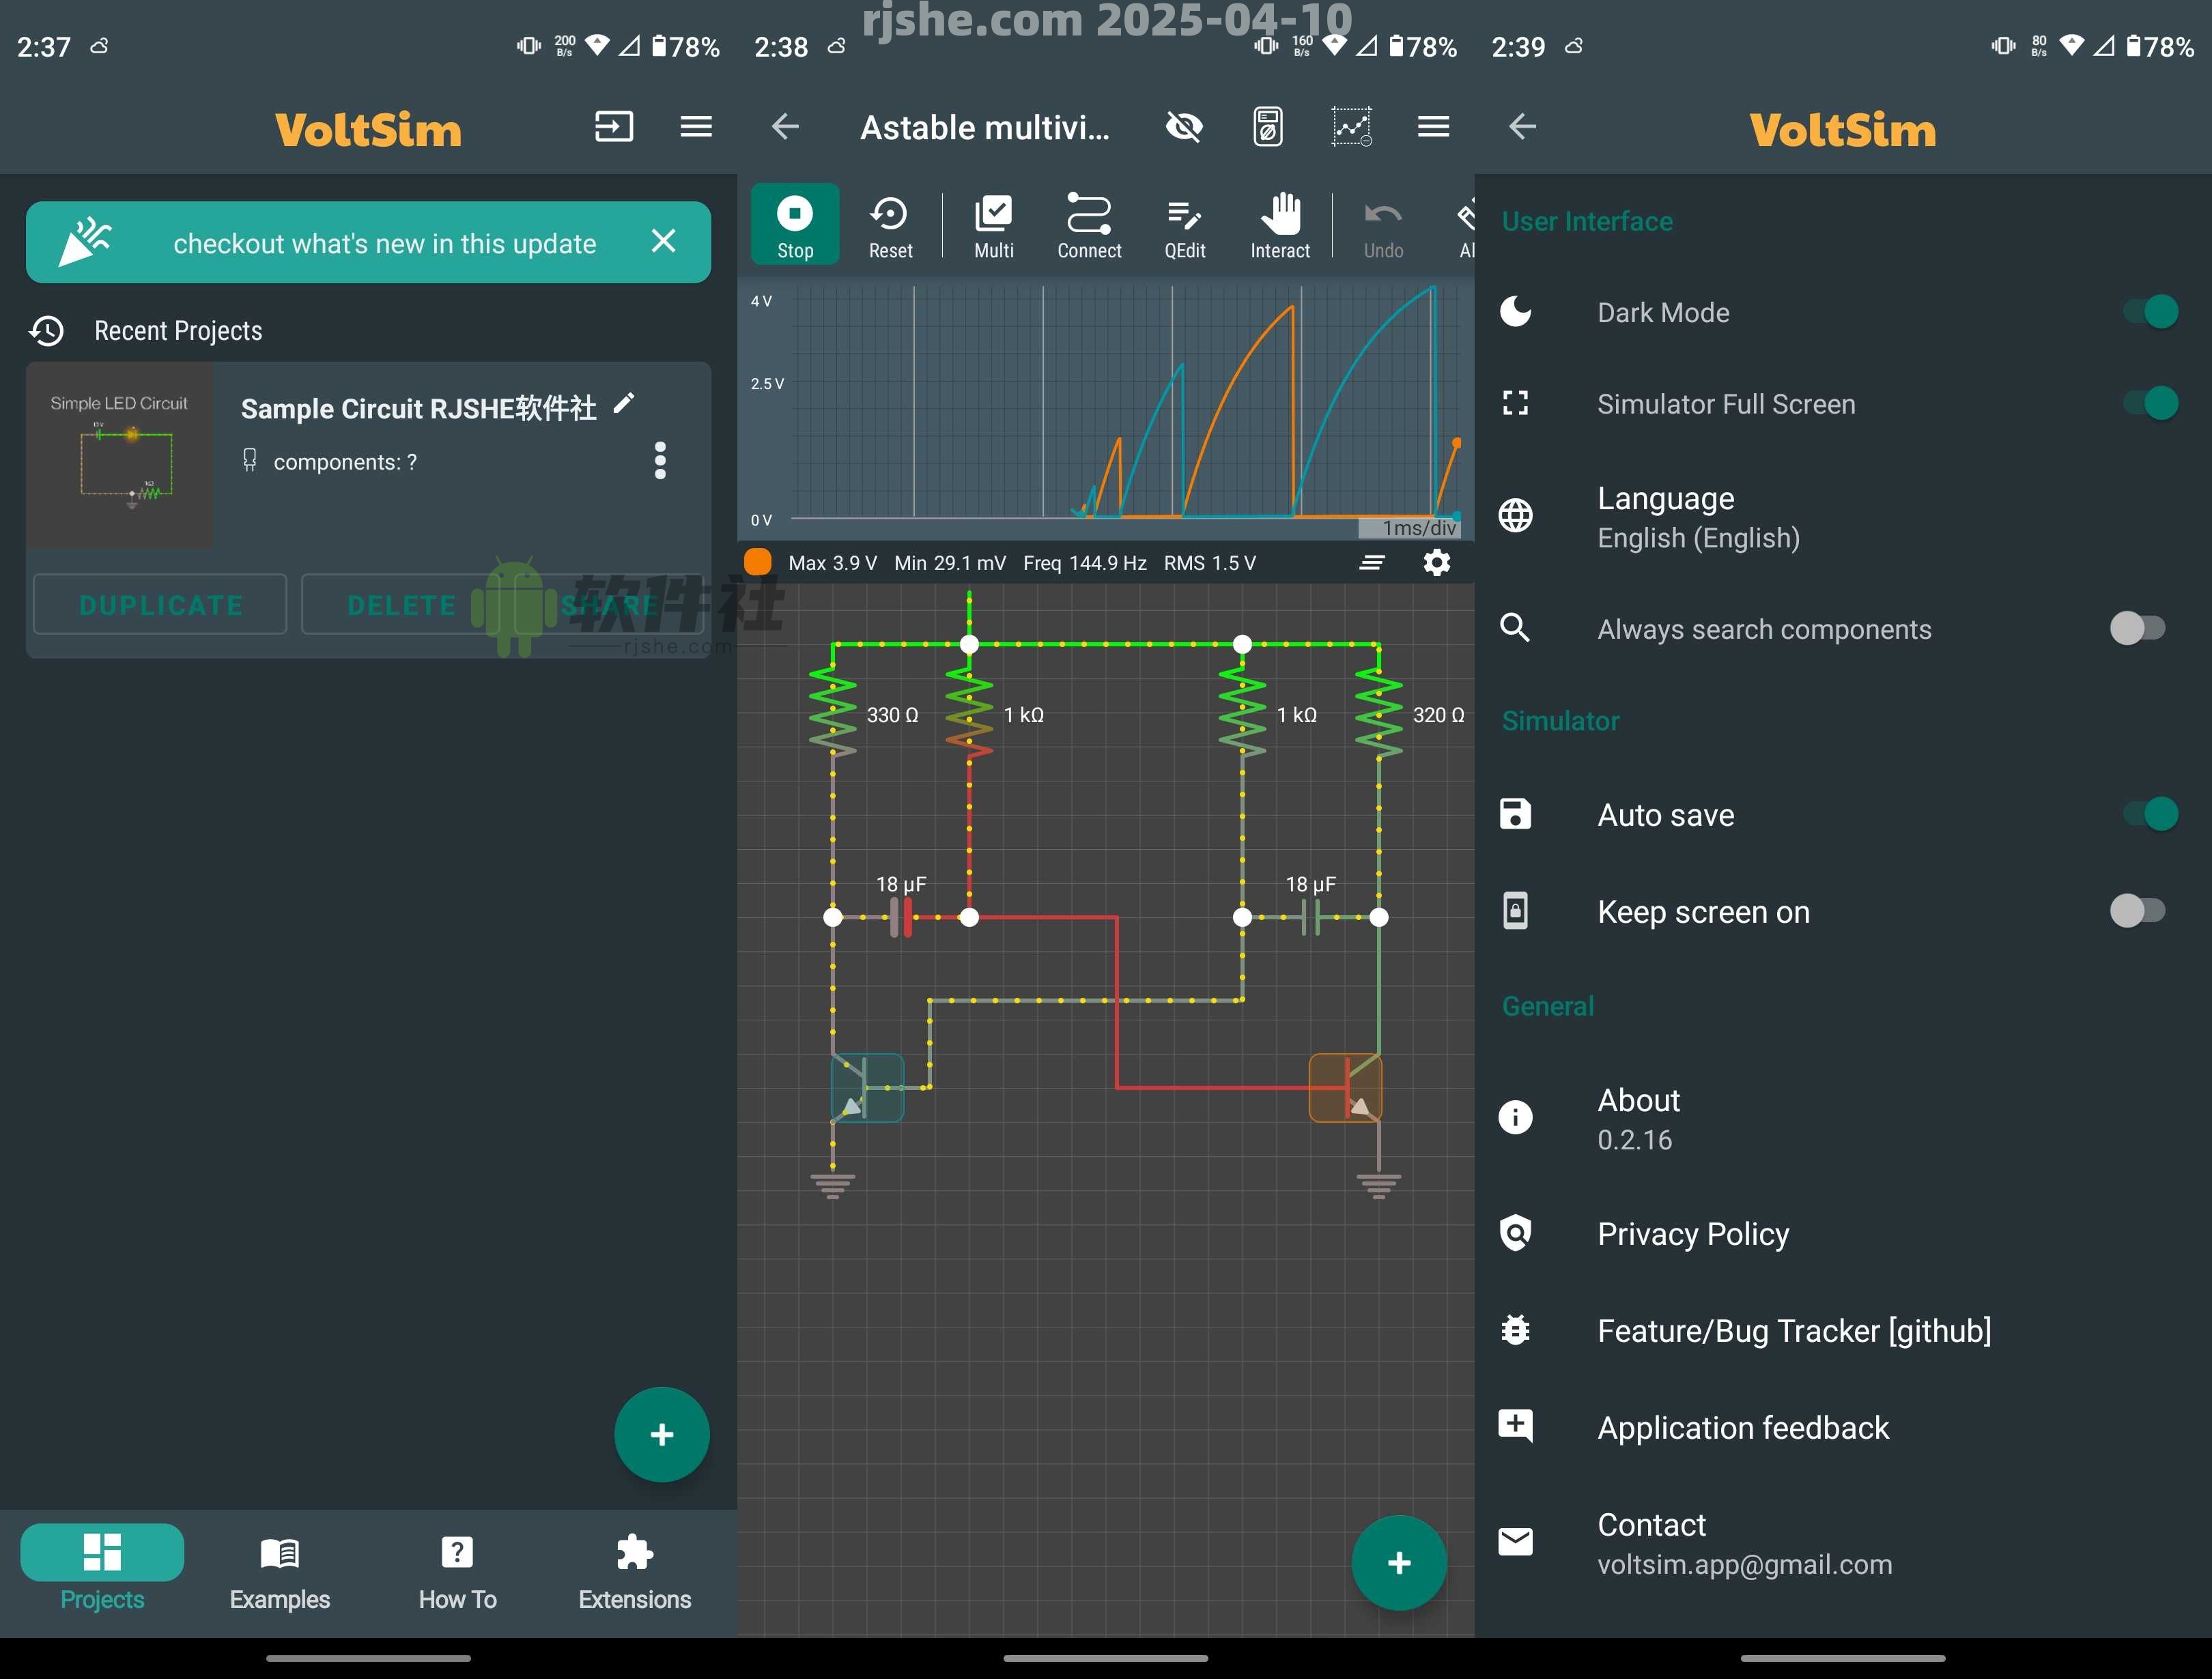Click the orange channel color swatch

(x=758, y=562)
